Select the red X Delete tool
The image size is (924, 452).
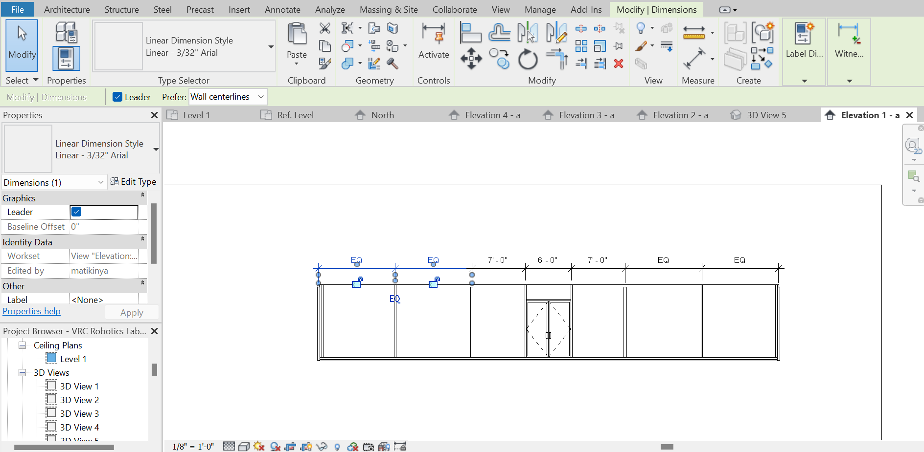click(x=619, y=64)
